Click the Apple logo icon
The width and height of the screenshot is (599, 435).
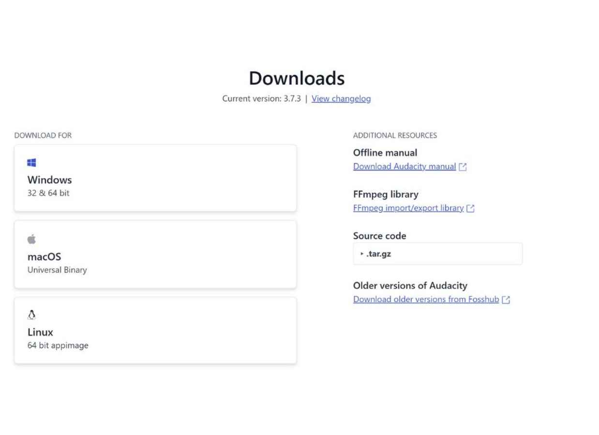(x=32, y=239)
